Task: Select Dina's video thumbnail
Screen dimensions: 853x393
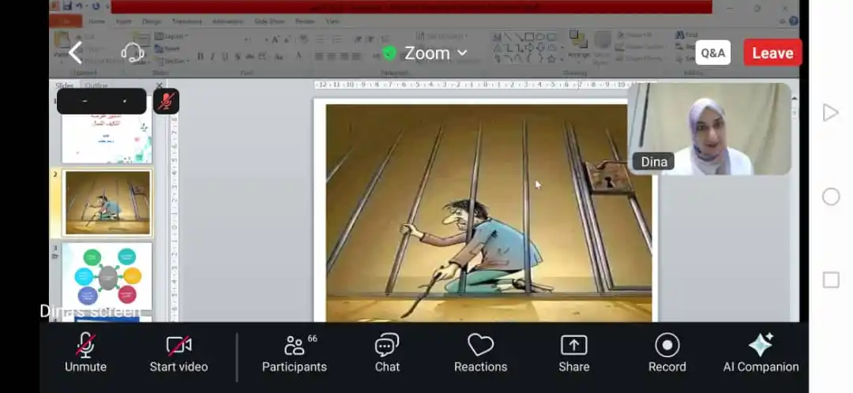Action: point(709,129)
